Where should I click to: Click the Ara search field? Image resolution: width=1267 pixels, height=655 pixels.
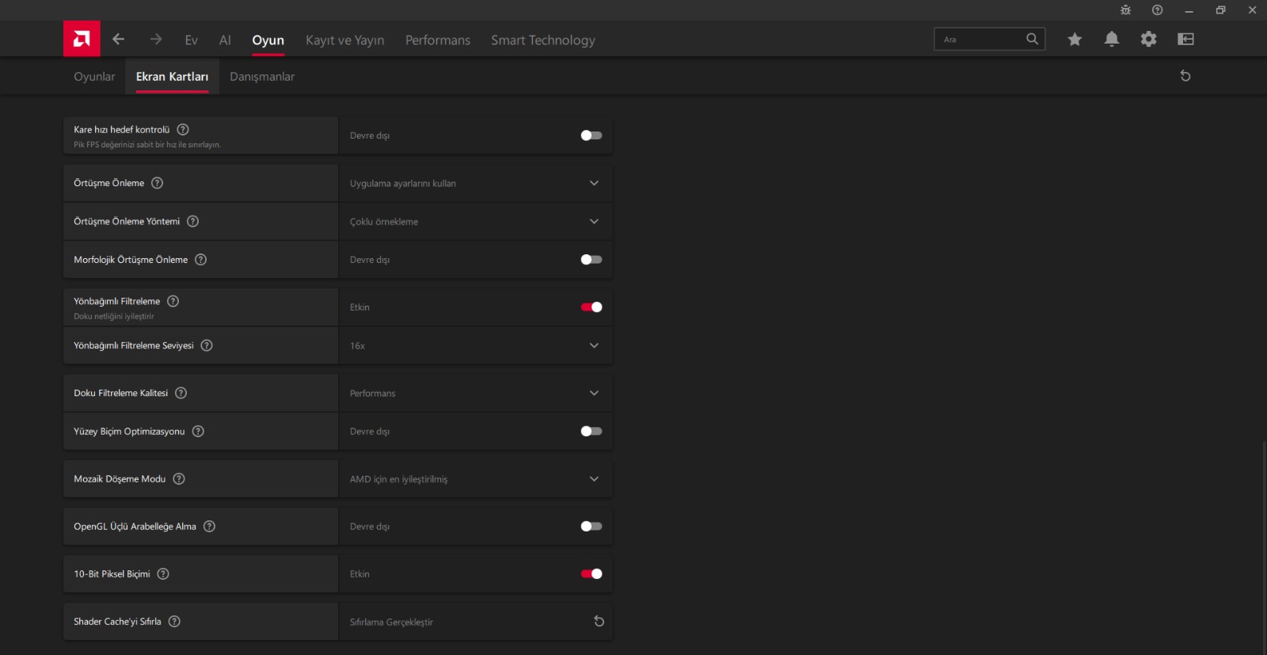point(982,40)
